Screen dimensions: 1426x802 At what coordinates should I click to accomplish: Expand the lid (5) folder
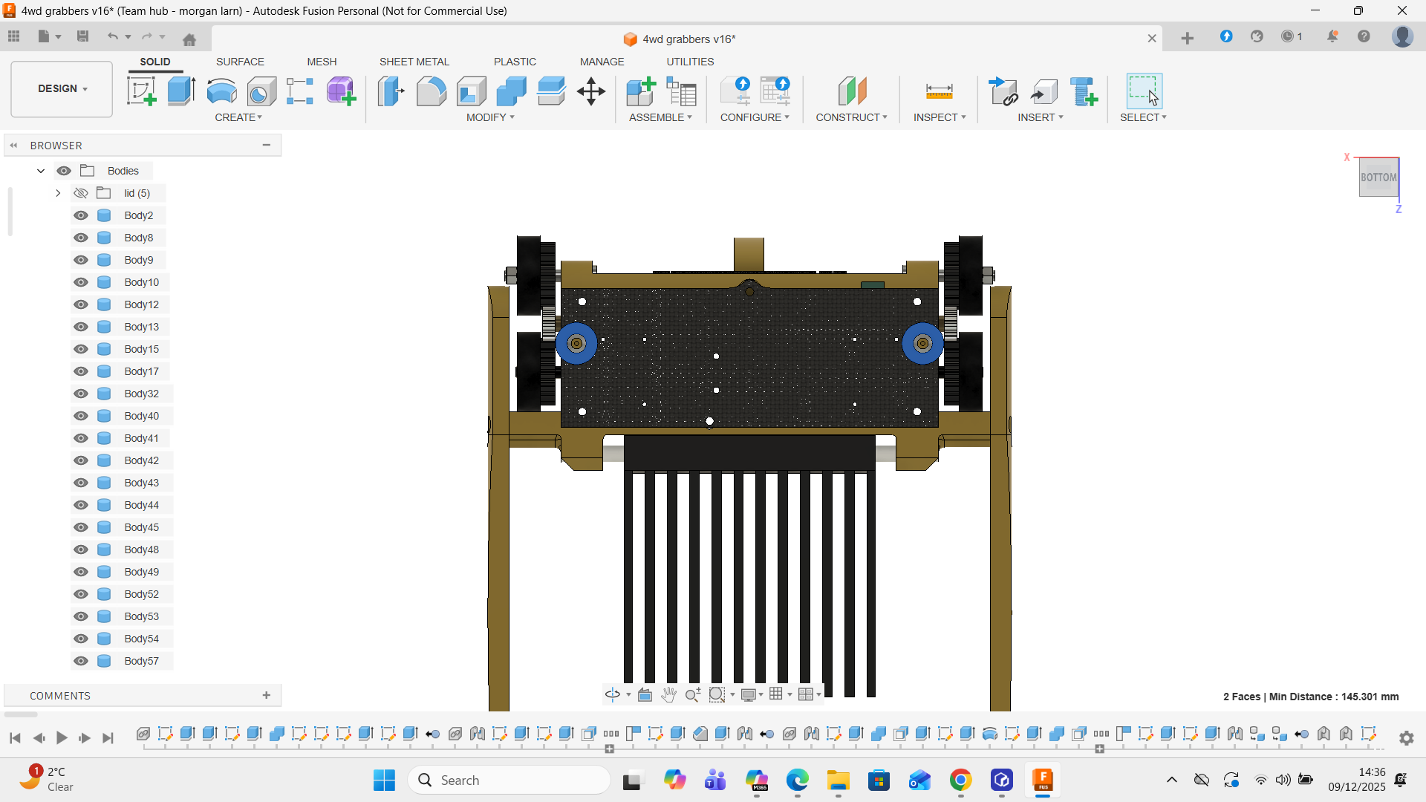coord(58,193)
